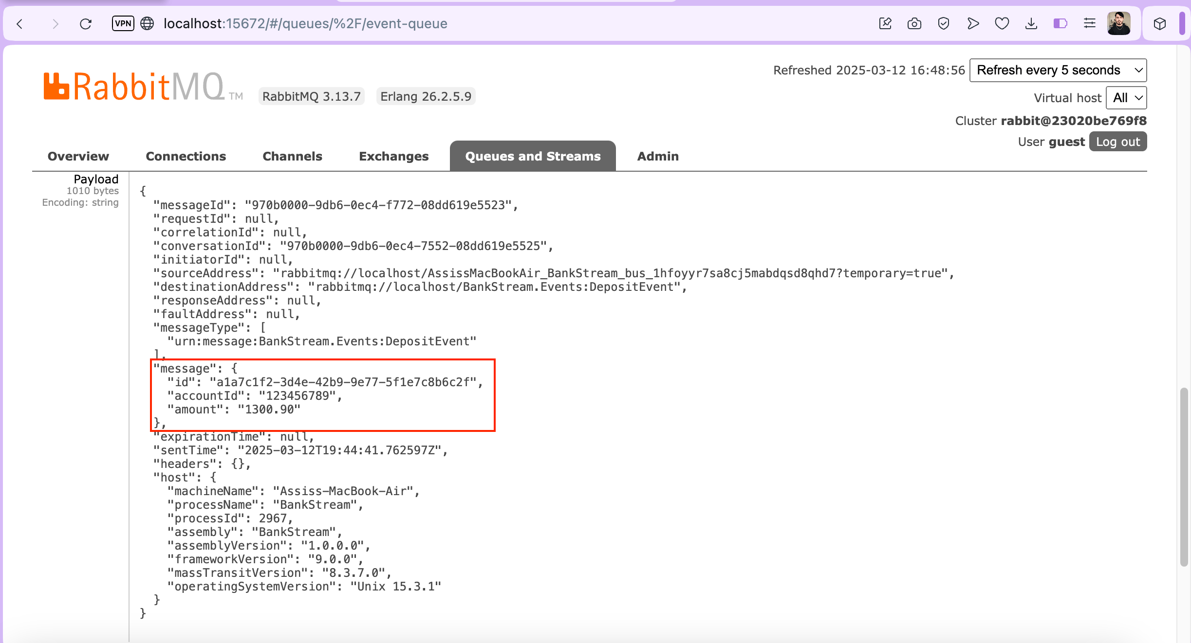Open the VPN badge in address bar
1191x643 pixels.
(123, 23)
